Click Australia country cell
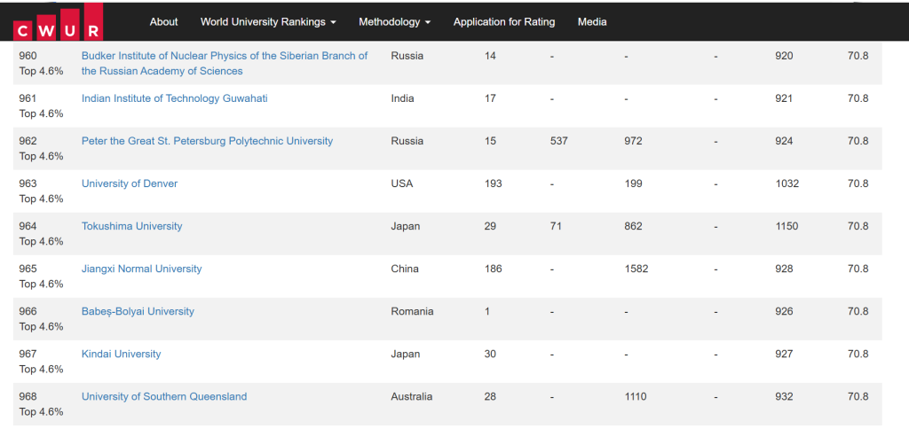The image size is (909, 429). (412, 396)
